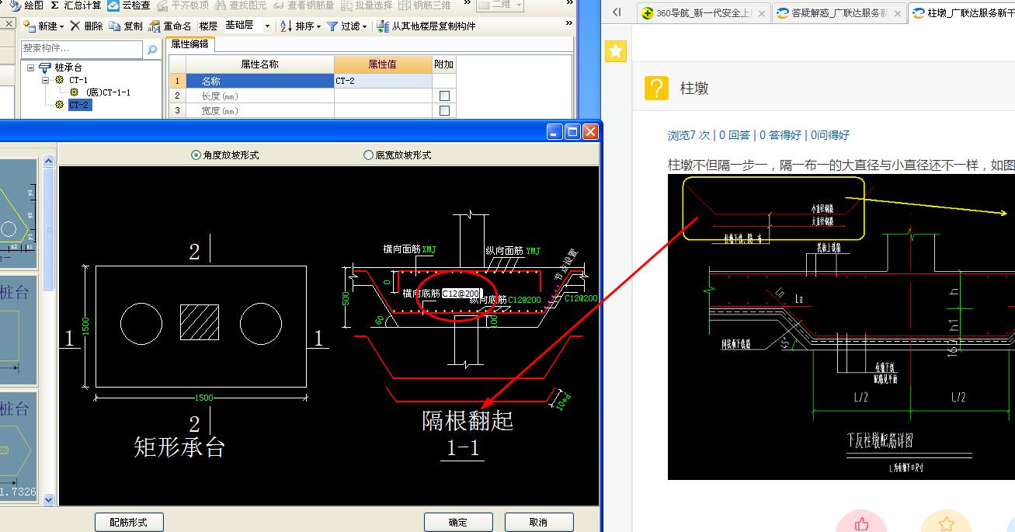Open 云检查 cloud check tool
This screenshot has height=532, width=1015.
(129, 5)
